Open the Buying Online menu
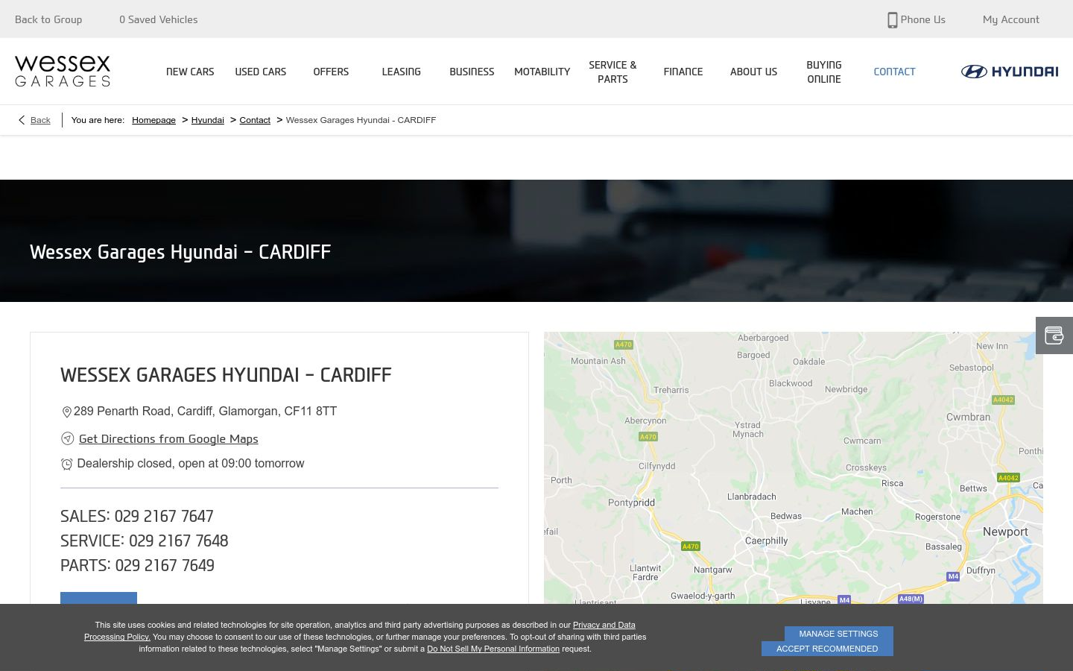 824,72
